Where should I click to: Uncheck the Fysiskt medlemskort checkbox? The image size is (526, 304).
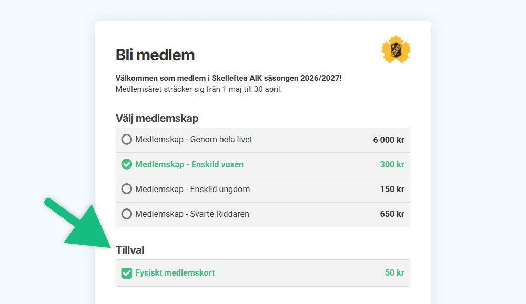(x=126, y=273)
